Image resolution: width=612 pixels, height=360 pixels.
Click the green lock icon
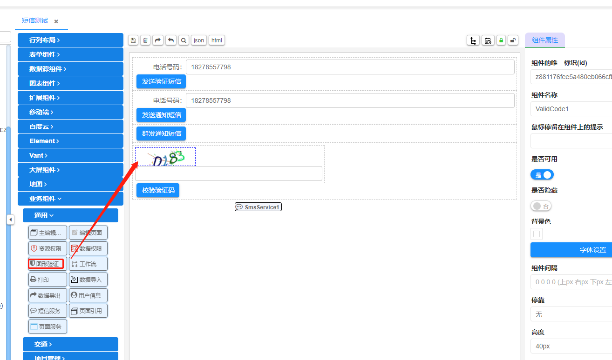(501, 40)
